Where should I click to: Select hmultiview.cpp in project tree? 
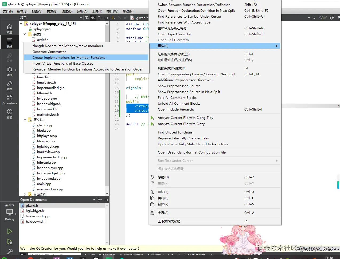tap(48, 152)
